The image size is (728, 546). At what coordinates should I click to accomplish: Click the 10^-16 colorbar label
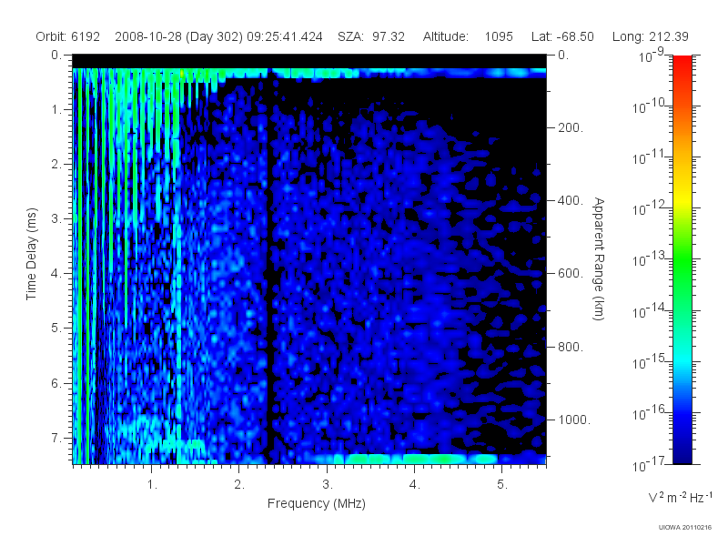651,413
